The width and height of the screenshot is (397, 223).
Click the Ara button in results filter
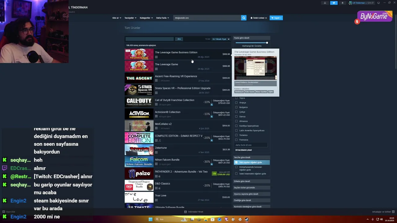tap(179, 39)
